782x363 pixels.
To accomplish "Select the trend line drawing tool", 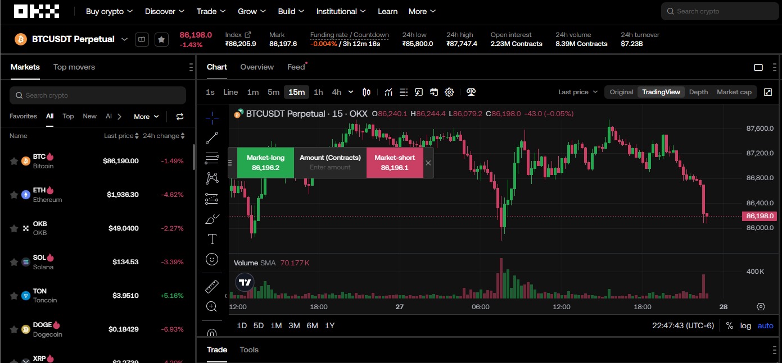I will click(x=212, y=138).
